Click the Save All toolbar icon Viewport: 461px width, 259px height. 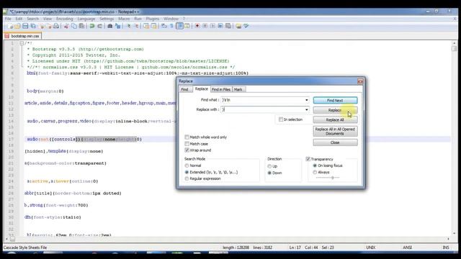[33, 26]
